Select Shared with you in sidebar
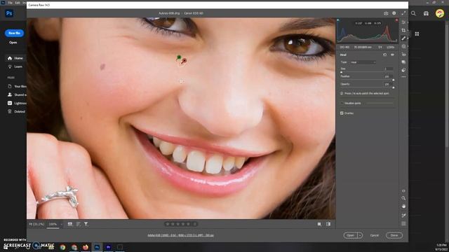The width and height of the screenshot is (449, 252). click(17, 94)
